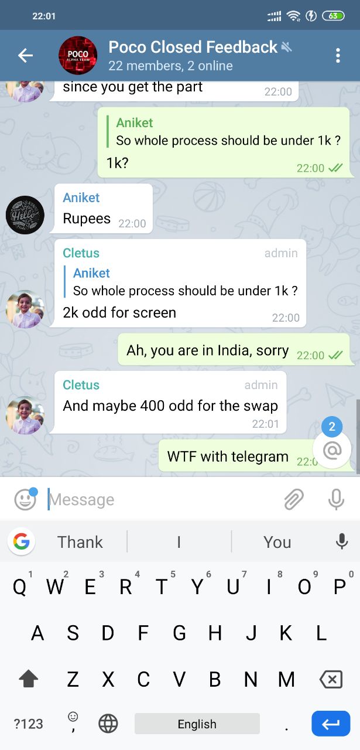Viewport: 360px width, 750px height.
Task: Jump to unread mentions with @ button
Action: pos(332,449)
